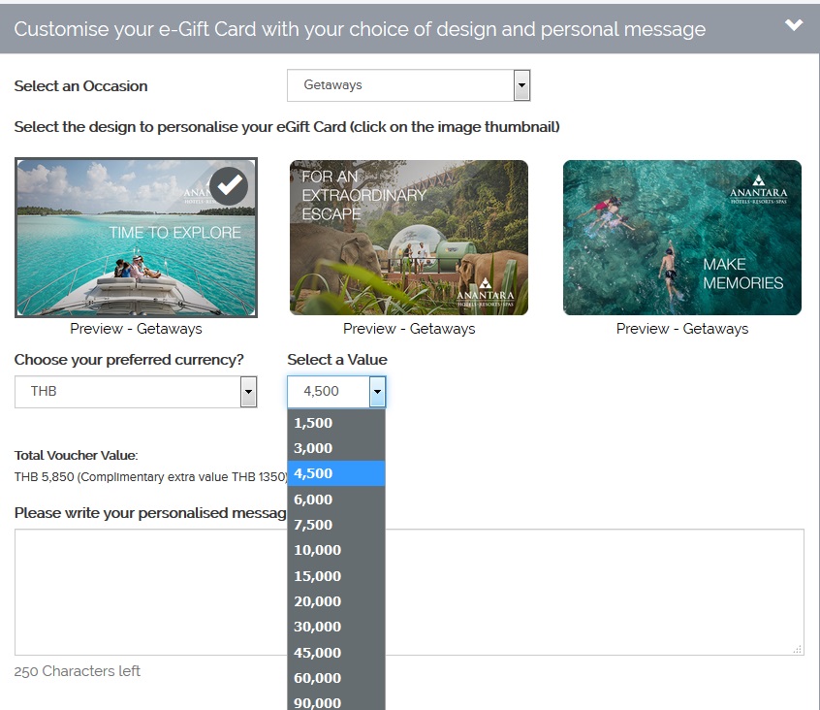The width and height of the screenshot is (820, 710).
Task: Choose 1,500 from the value list
Action: [x=335, y=423]
